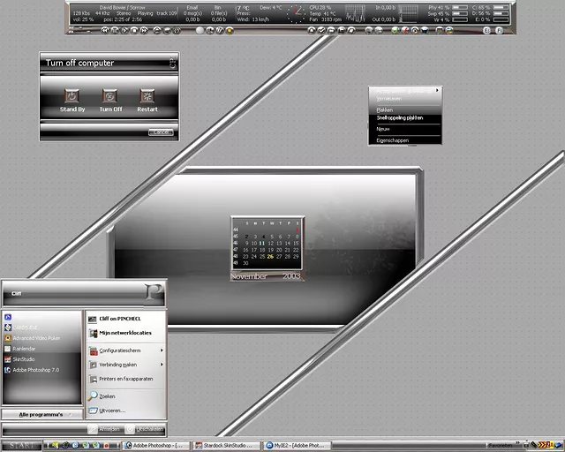
Task: Open Printers en faxapparaten
Action: tap(125, 379)
